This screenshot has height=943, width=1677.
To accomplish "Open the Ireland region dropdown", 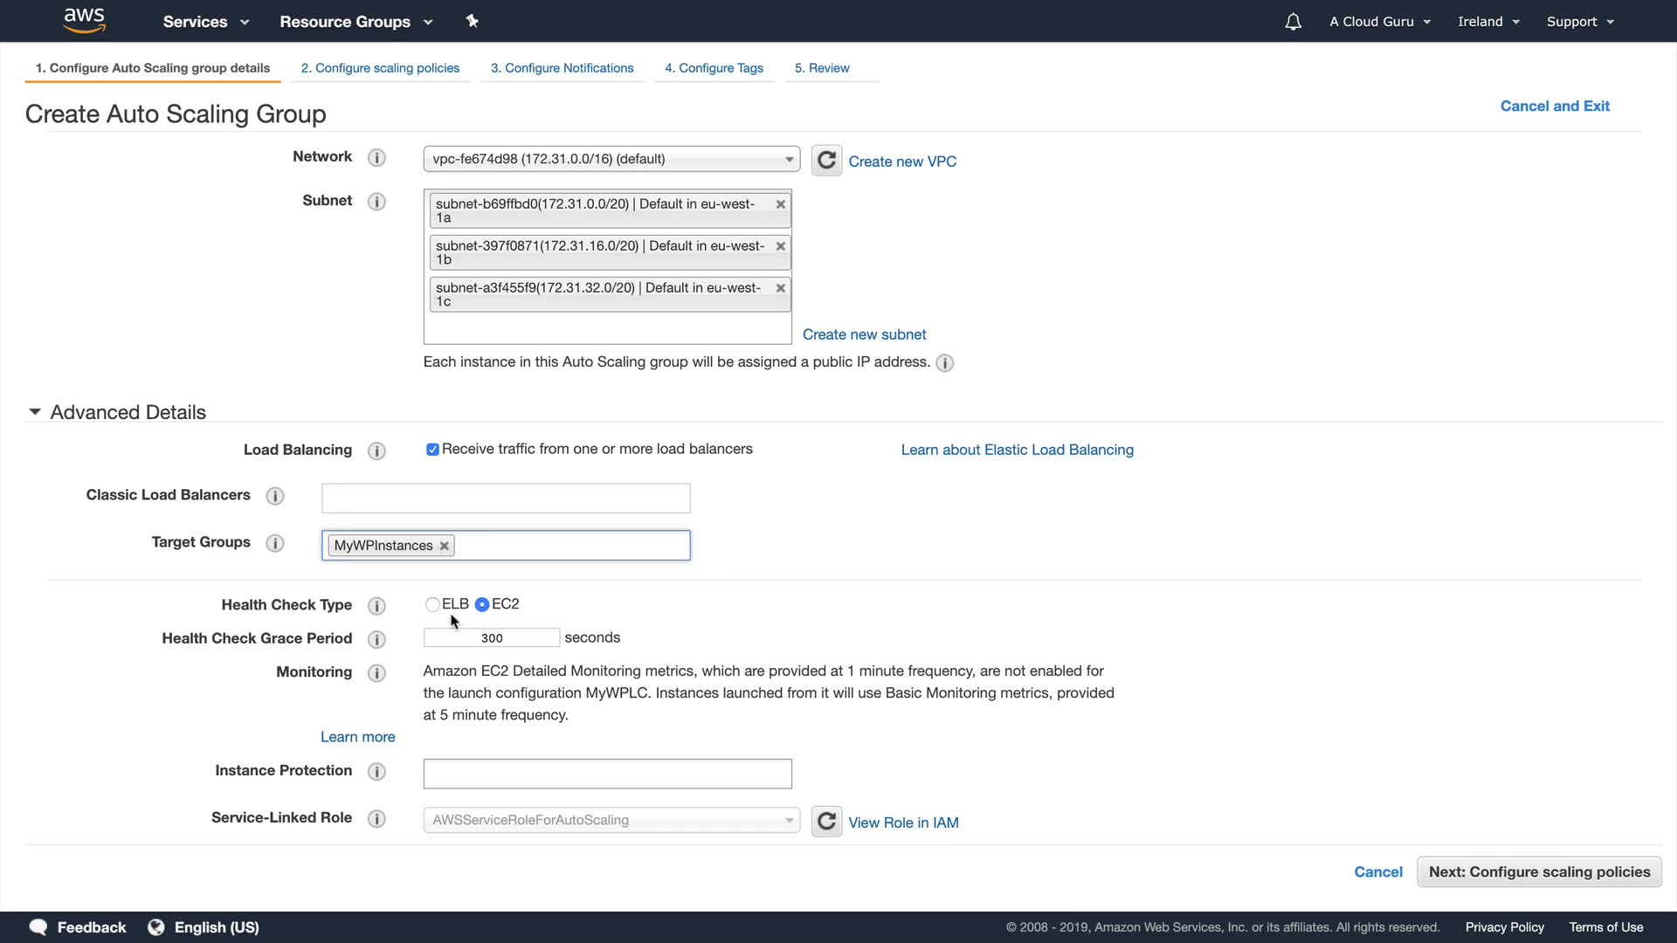I will pyautogui.click(x=1488, y=22).
